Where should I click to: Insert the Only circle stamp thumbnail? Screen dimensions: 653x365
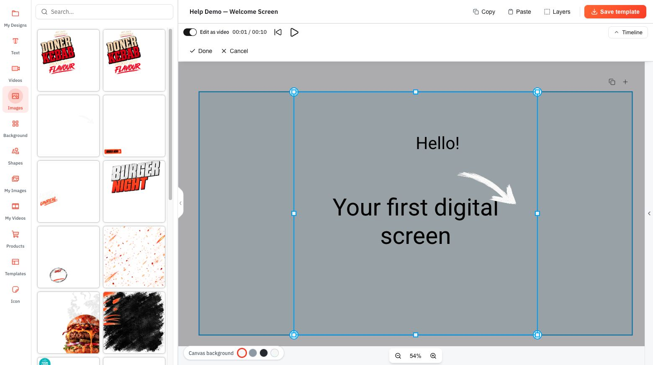pyautogui.click(x=68, y=257)
